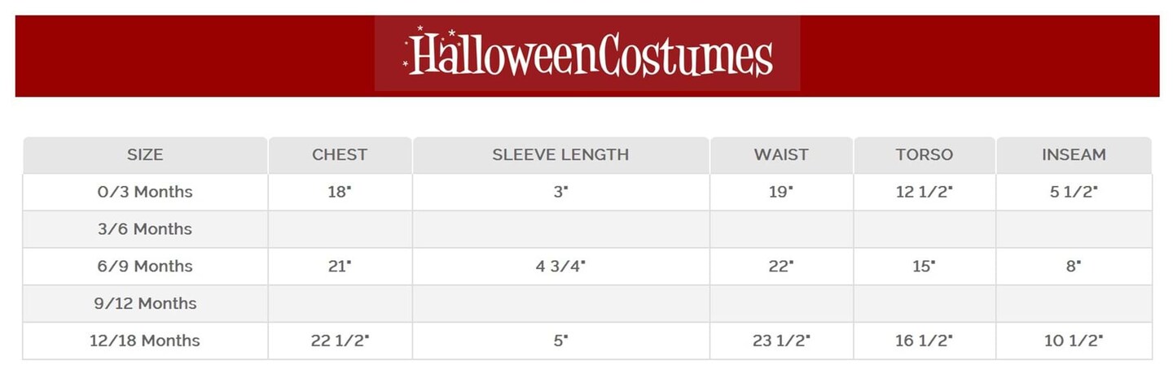Screen dimensions: 1173x382
Task: Click the 18" chest value
Action: tap(340, 192)
